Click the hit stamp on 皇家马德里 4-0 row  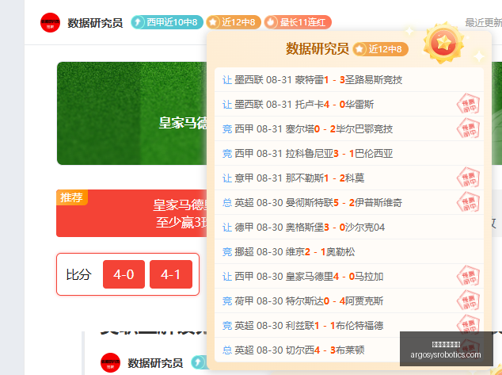(468, 276)
